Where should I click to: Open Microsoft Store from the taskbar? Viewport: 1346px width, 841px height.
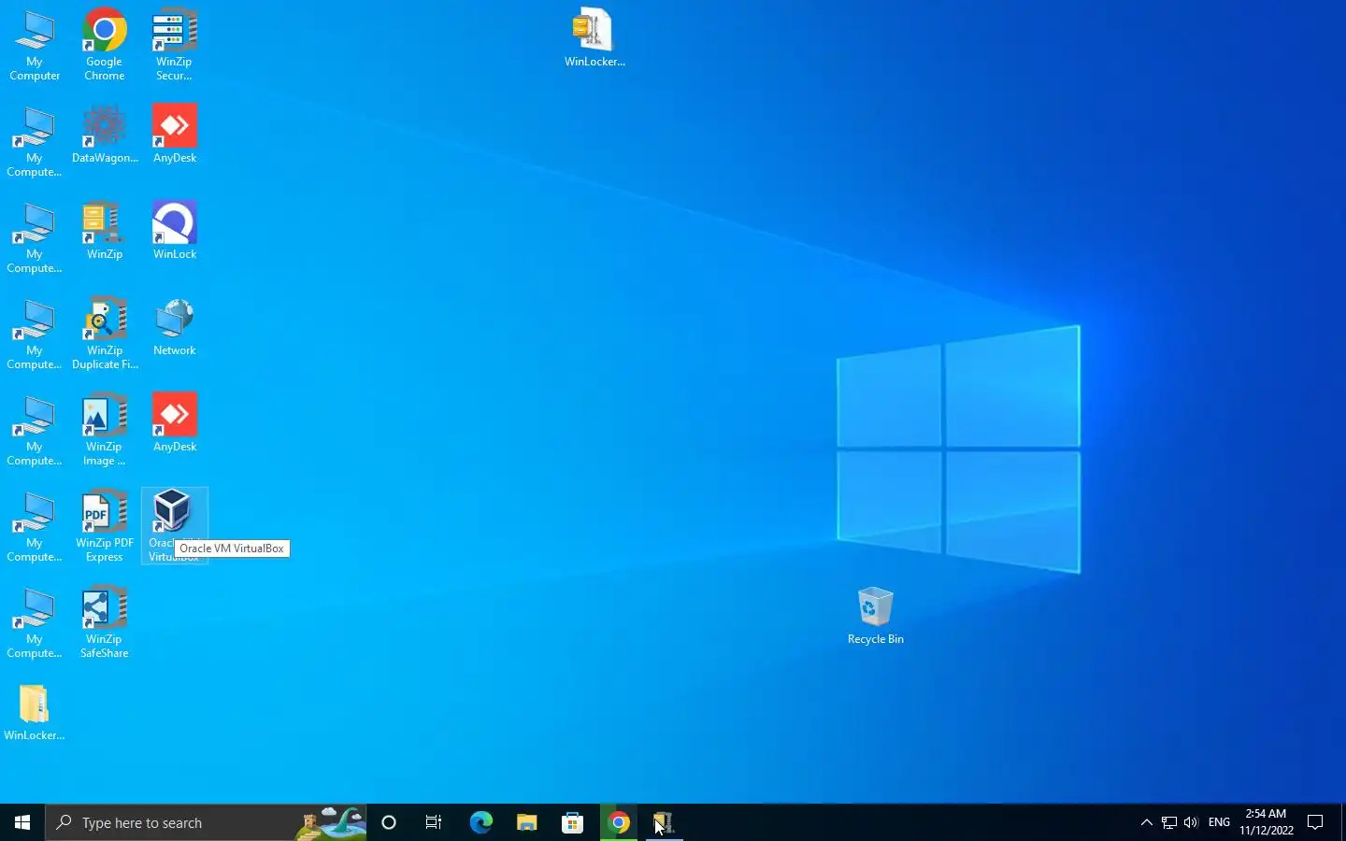(x=572, y=822)
